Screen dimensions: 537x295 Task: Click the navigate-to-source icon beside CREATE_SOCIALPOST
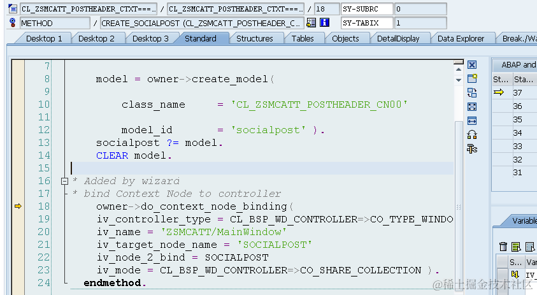coord(311,23)
